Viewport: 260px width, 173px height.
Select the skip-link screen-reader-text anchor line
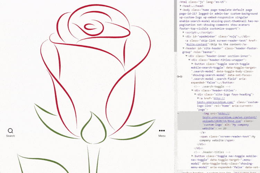point(221,42)
